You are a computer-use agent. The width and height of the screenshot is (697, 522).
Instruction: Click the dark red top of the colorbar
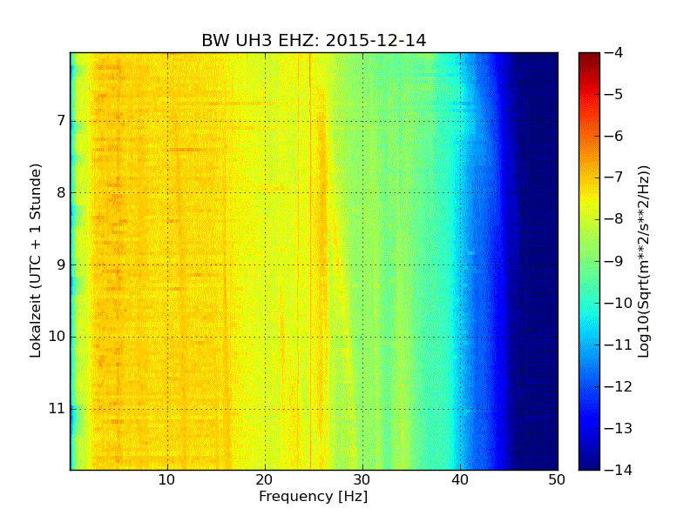coord(589,57)
